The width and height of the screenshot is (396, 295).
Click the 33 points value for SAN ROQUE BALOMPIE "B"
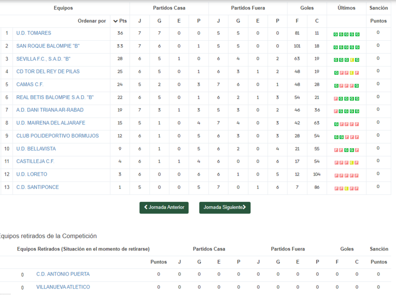click(120, 46)
